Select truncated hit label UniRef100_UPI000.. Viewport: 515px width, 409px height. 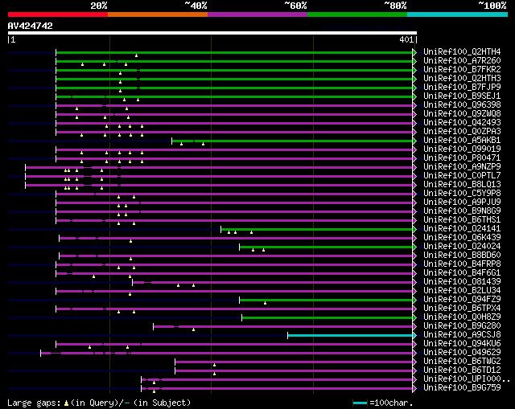point(467,379)
